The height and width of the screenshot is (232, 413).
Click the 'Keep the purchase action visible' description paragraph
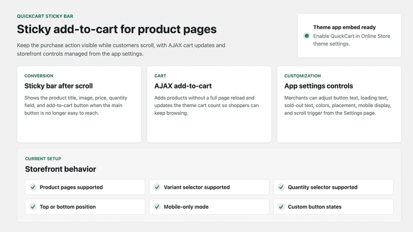click(x=121, y=49)
